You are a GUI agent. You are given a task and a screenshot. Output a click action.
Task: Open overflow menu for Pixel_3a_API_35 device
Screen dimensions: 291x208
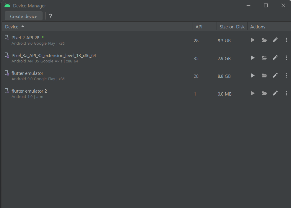[x=286, y=58]
